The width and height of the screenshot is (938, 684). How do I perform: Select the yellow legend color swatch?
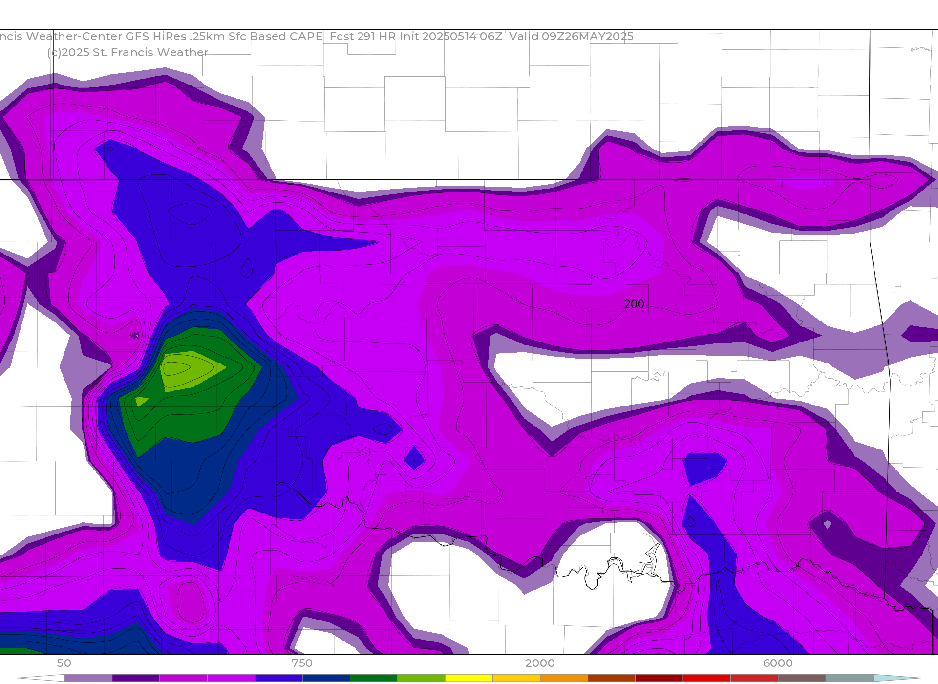469,678
